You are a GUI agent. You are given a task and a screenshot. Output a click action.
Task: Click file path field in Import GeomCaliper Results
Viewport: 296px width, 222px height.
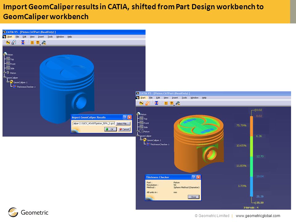click(x=94, y=123)
